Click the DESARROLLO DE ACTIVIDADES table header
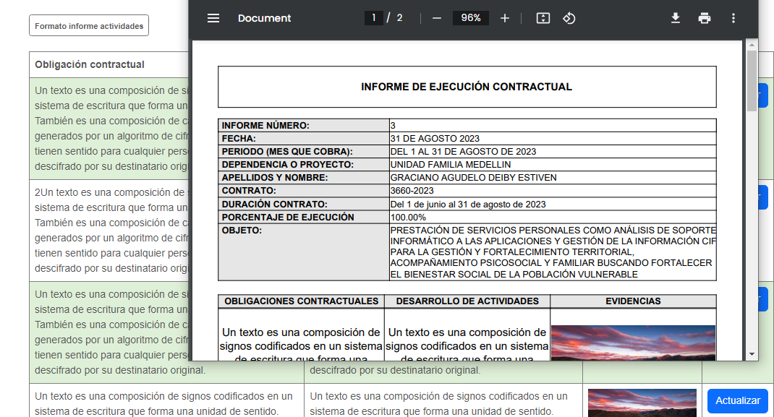 (x=467, y=301)
